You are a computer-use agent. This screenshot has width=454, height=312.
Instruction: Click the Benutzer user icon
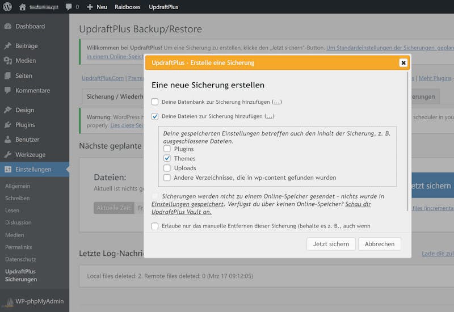8,140
